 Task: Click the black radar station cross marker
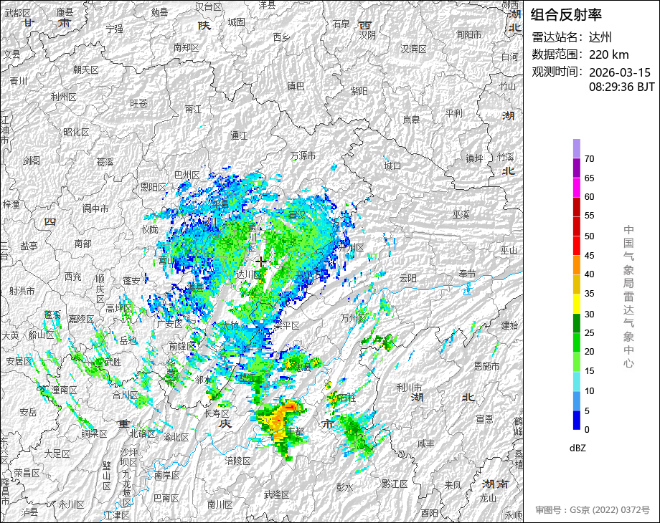(x=261, y=261)
